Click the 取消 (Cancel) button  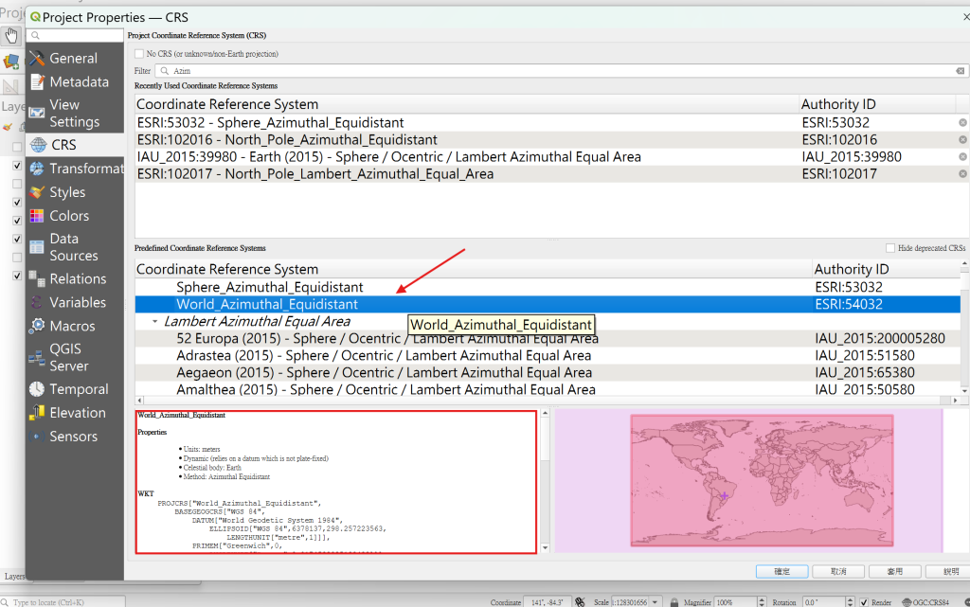[x=838, y=571]
